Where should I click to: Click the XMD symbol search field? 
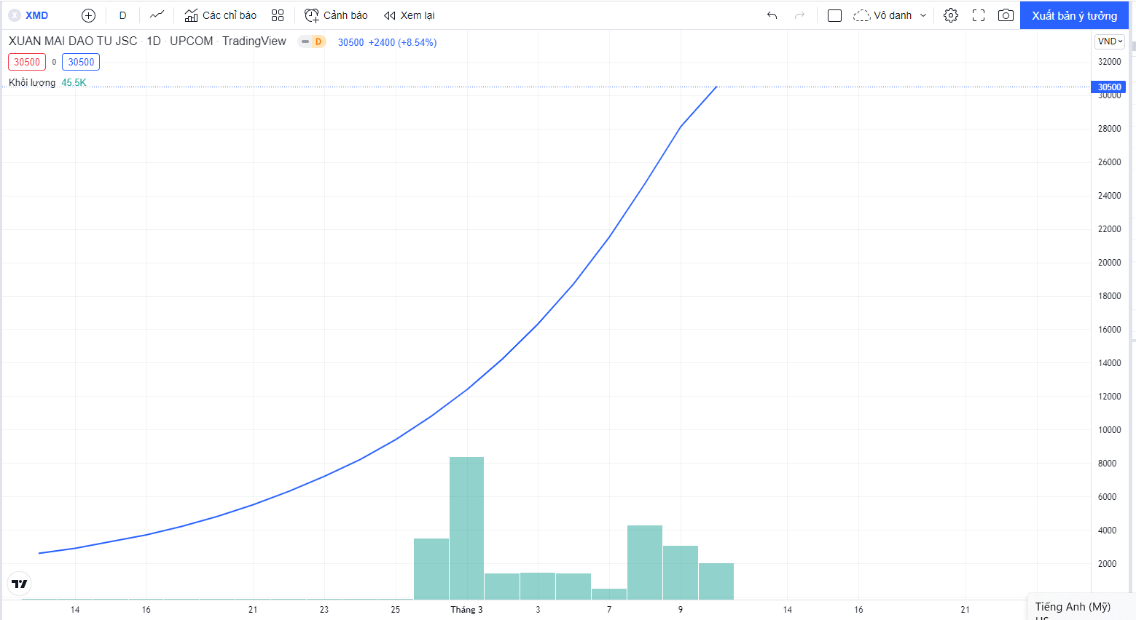tap(36, 15)
